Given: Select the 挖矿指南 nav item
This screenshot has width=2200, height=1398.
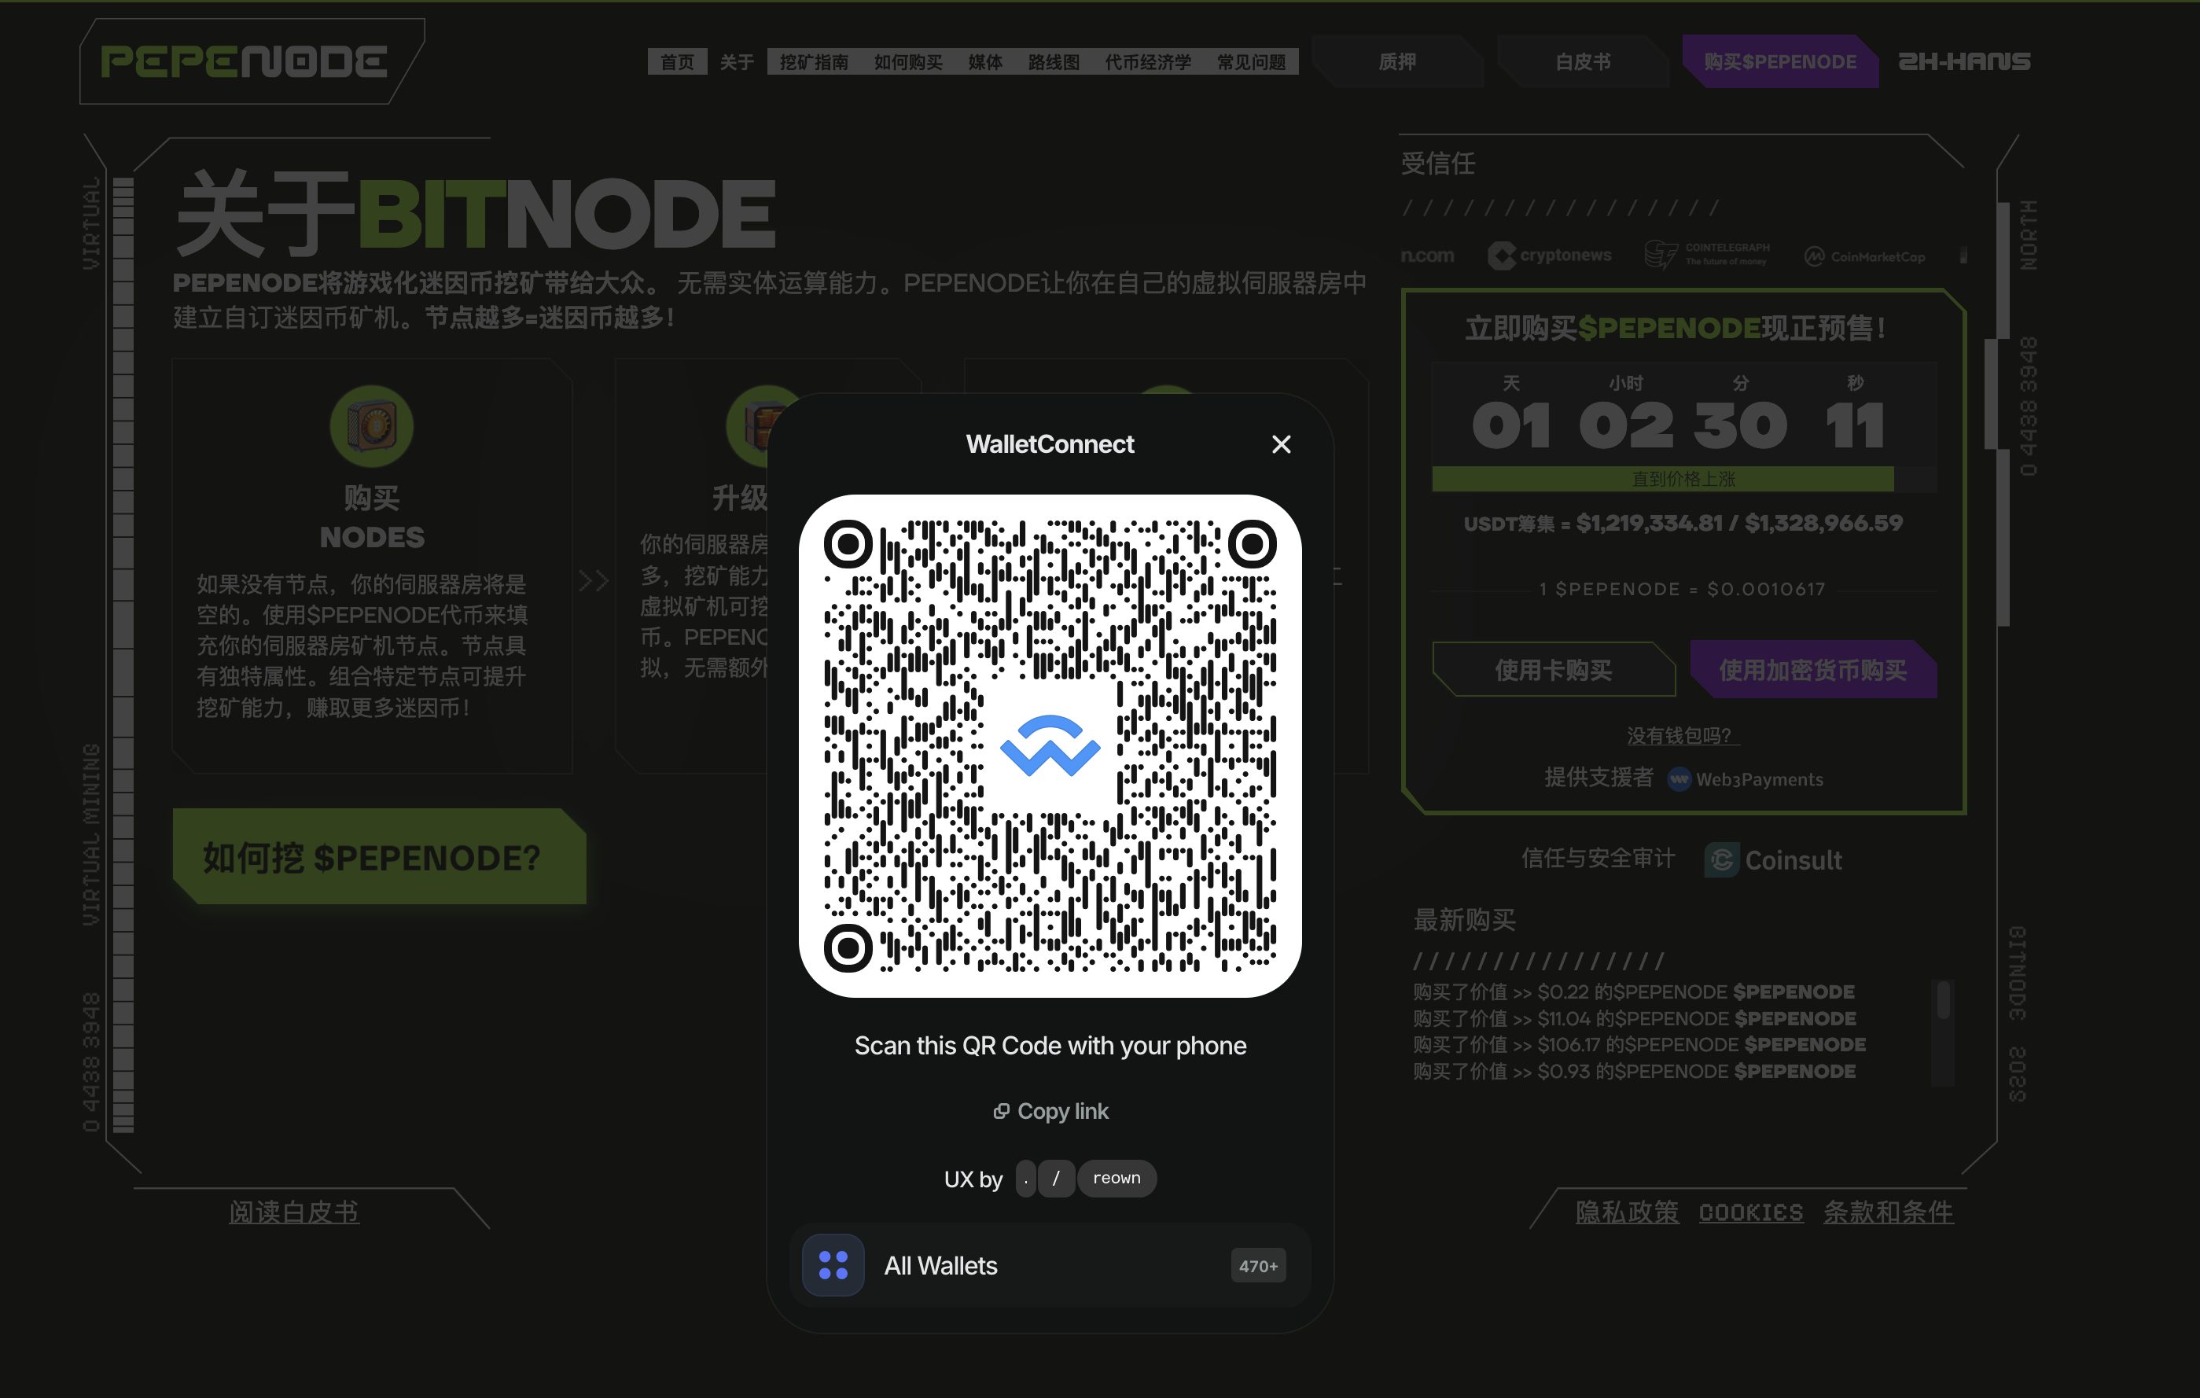Looking at the screenshot, I should tap(813, 62).
